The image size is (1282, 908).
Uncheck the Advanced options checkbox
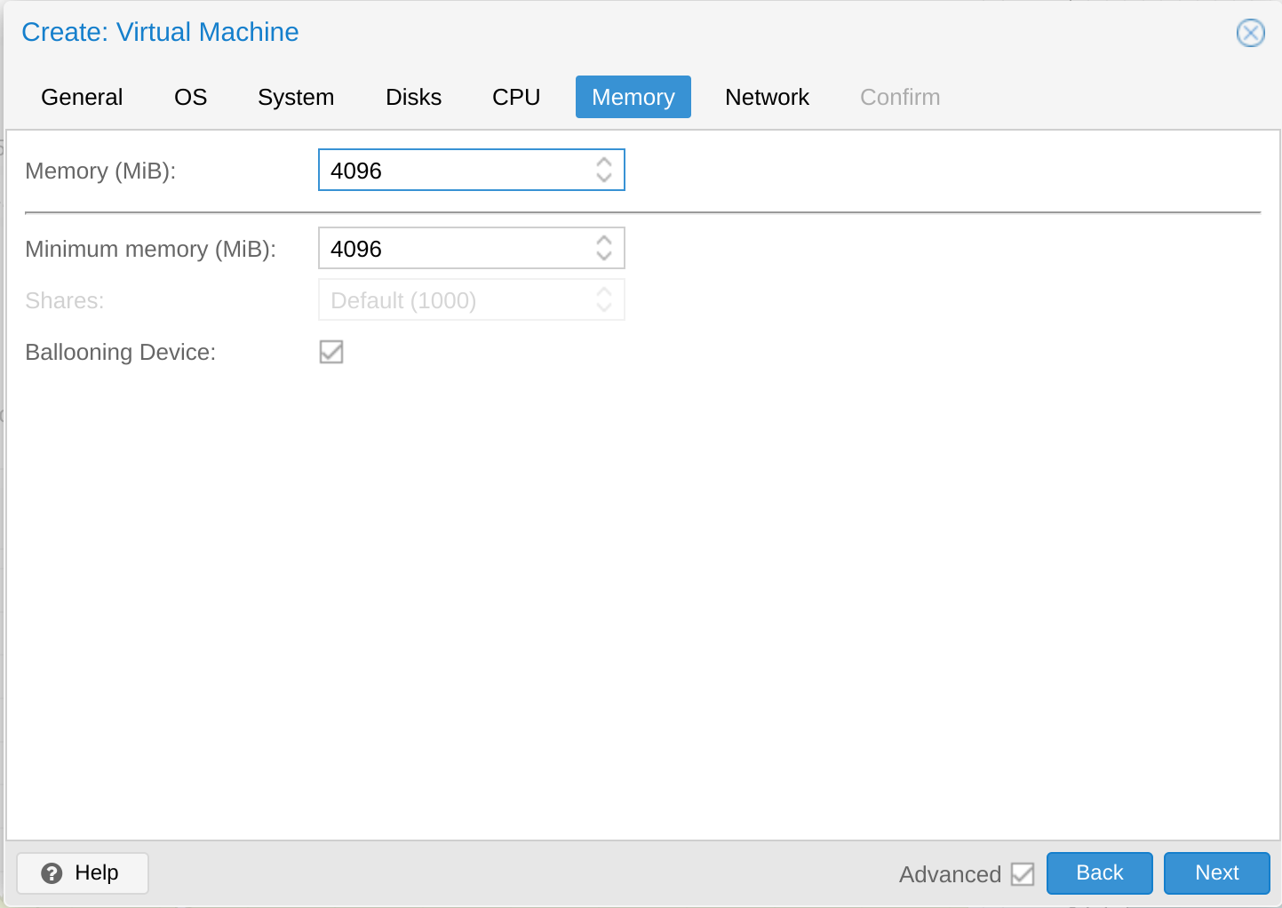click(x=1023, y=874)
